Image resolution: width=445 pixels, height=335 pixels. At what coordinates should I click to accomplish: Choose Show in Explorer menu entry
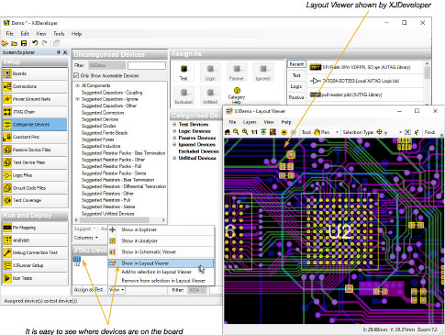(161, 229)
